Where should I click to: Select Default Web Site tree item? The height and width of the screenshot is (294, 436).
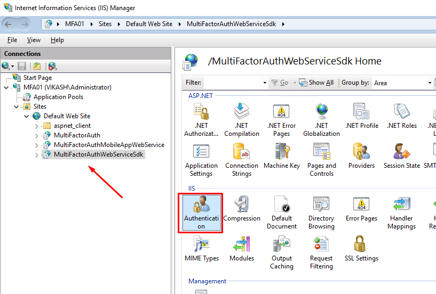pyautogui.click(x=67, y=116)
